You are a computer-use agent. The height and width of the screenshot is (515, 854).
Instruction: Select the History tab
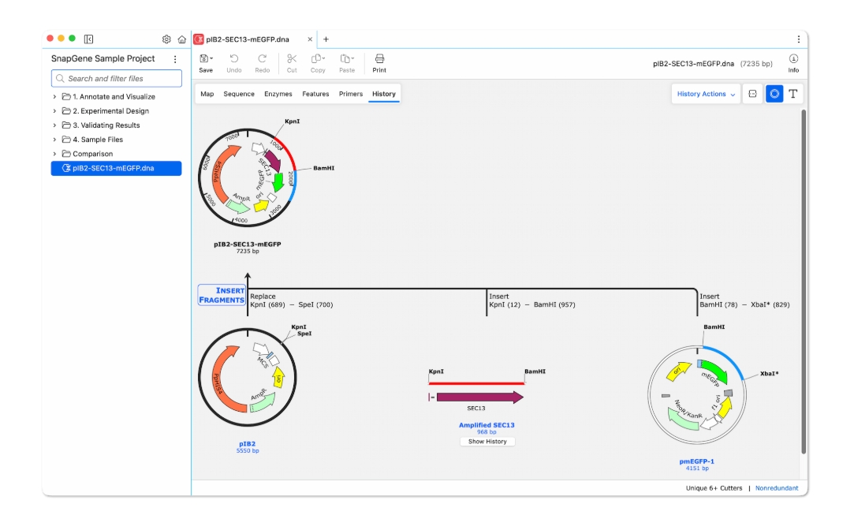click(x=384, y=94)
